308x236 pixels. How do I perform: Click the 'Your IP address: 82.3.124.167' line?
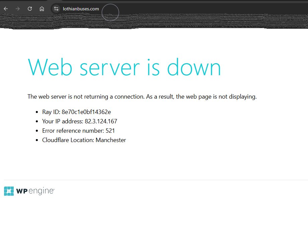[80, 121]
